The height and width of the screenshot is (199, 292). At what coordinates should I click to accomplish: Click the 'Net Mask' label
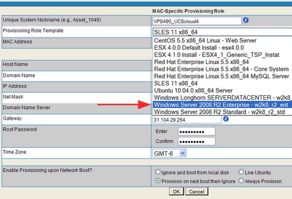point(13,97)
